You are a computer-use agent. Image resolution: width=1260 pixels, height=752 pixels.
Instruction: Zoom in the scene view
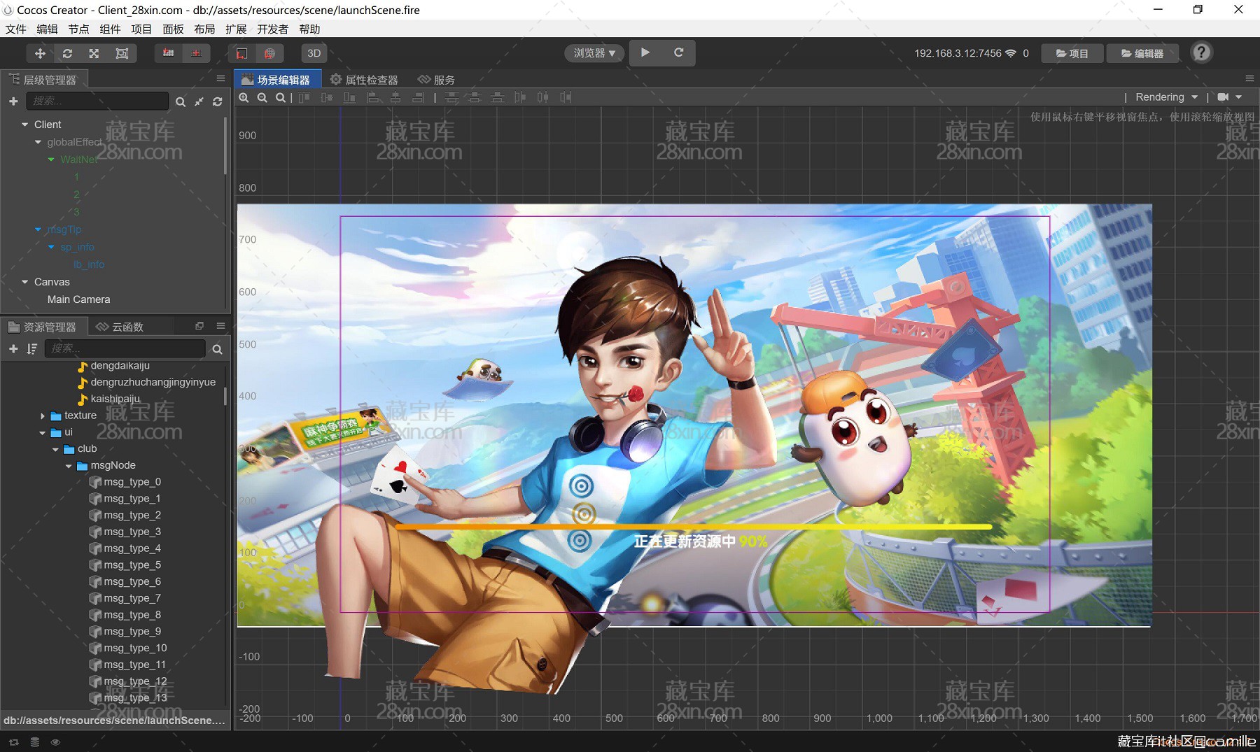244,98
